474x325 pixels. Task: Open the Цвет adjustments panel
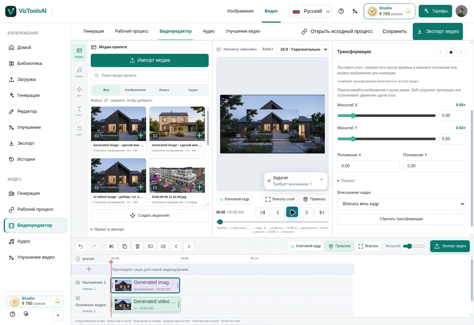[x=79, y=131]
